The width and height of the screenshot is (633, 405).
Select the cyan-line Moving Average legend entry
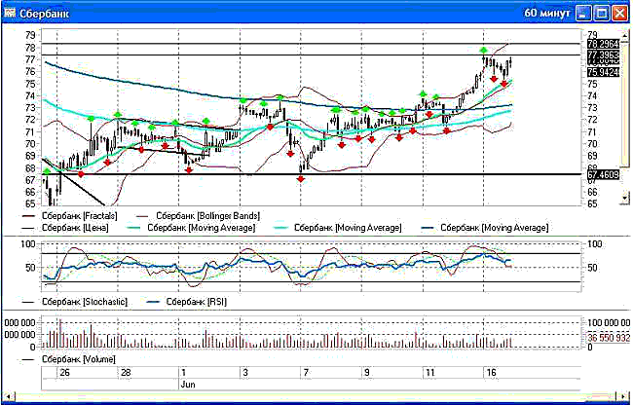click(x=338, y=228)
